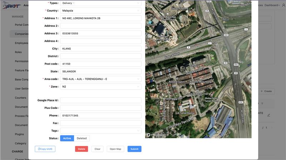Edit the State field containing SELANGOR
The height and width of the screenshot is (160, 286).
click(x=101, y=72)
